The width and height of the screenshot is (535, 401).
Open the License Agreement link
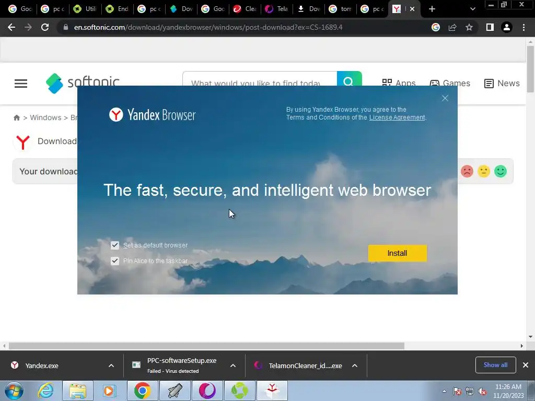coord(397,117)
